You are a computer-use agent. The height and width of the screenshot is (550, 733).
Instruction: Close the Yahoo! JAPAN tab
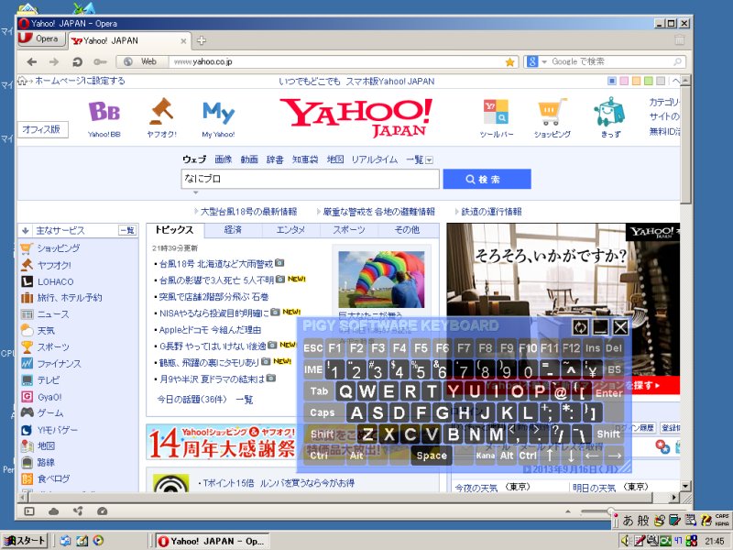[x=184, y=41]
